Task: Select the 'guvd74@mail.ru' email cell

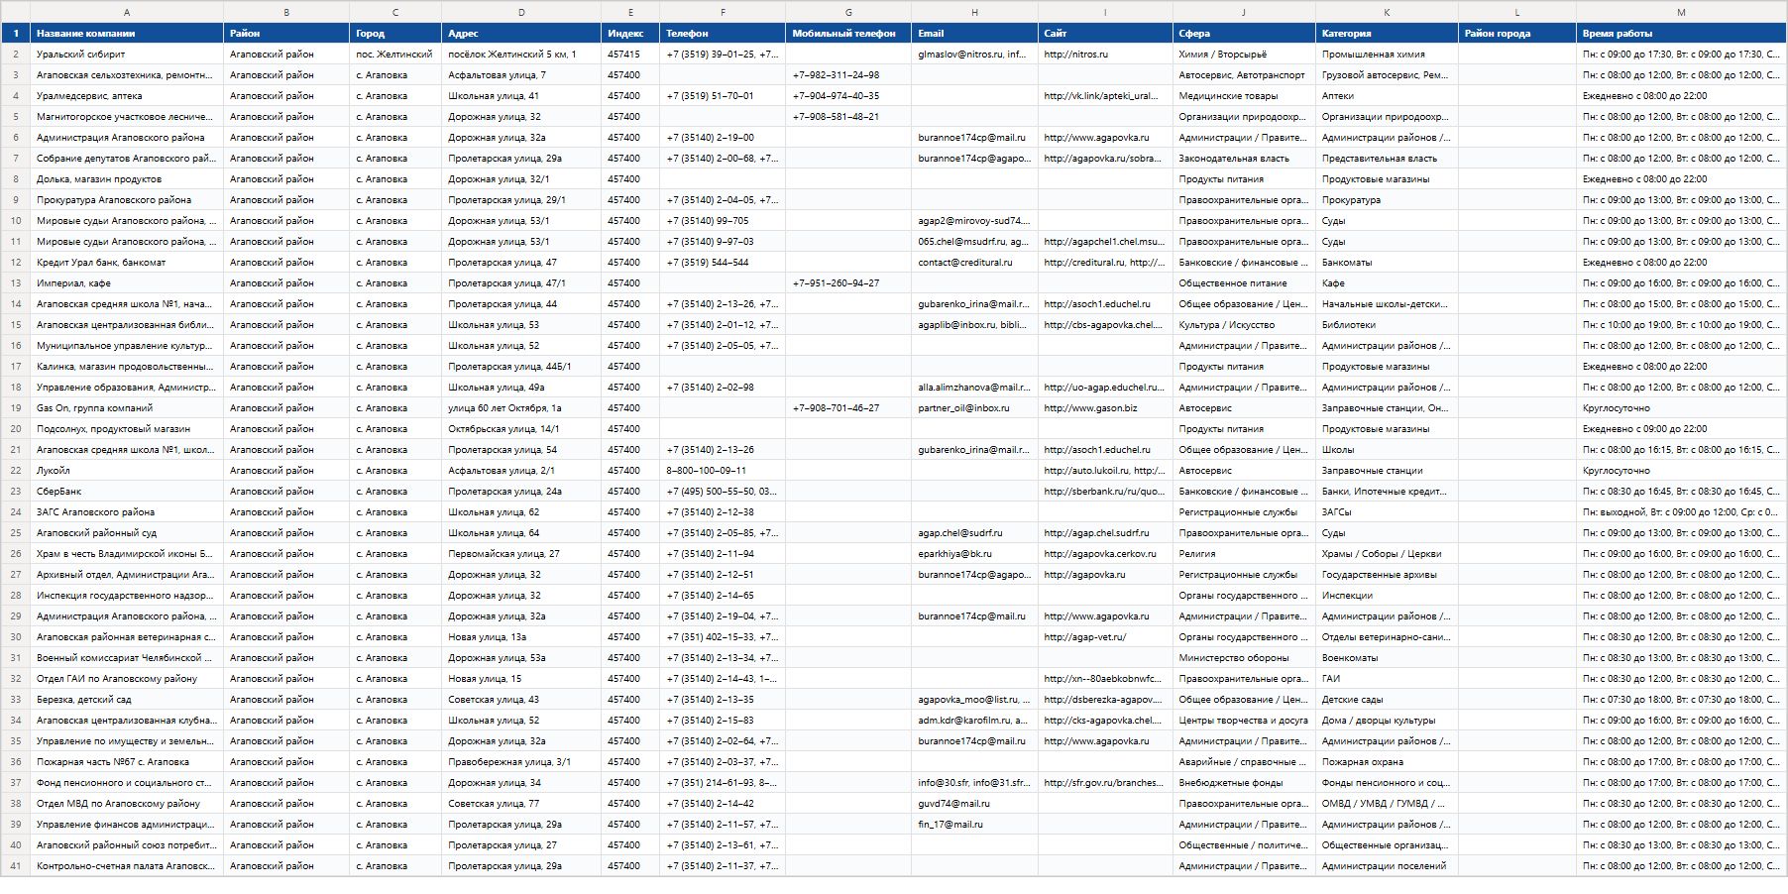Action: click(974, 804)
